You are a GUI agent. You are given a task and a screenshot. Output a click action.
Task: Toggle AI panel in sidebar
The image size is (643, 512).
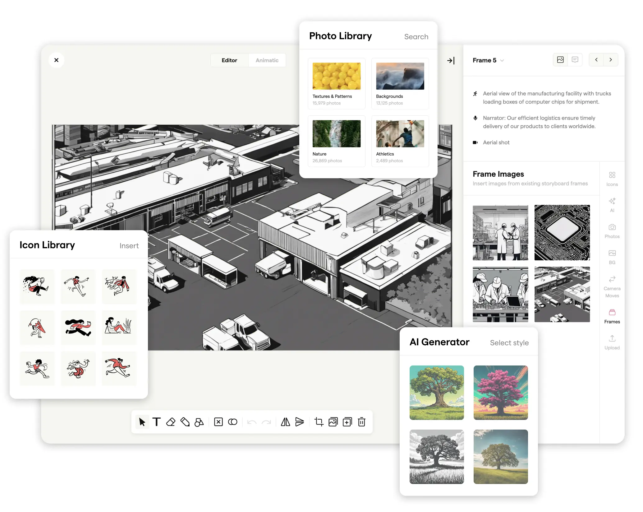coord(612,205)
